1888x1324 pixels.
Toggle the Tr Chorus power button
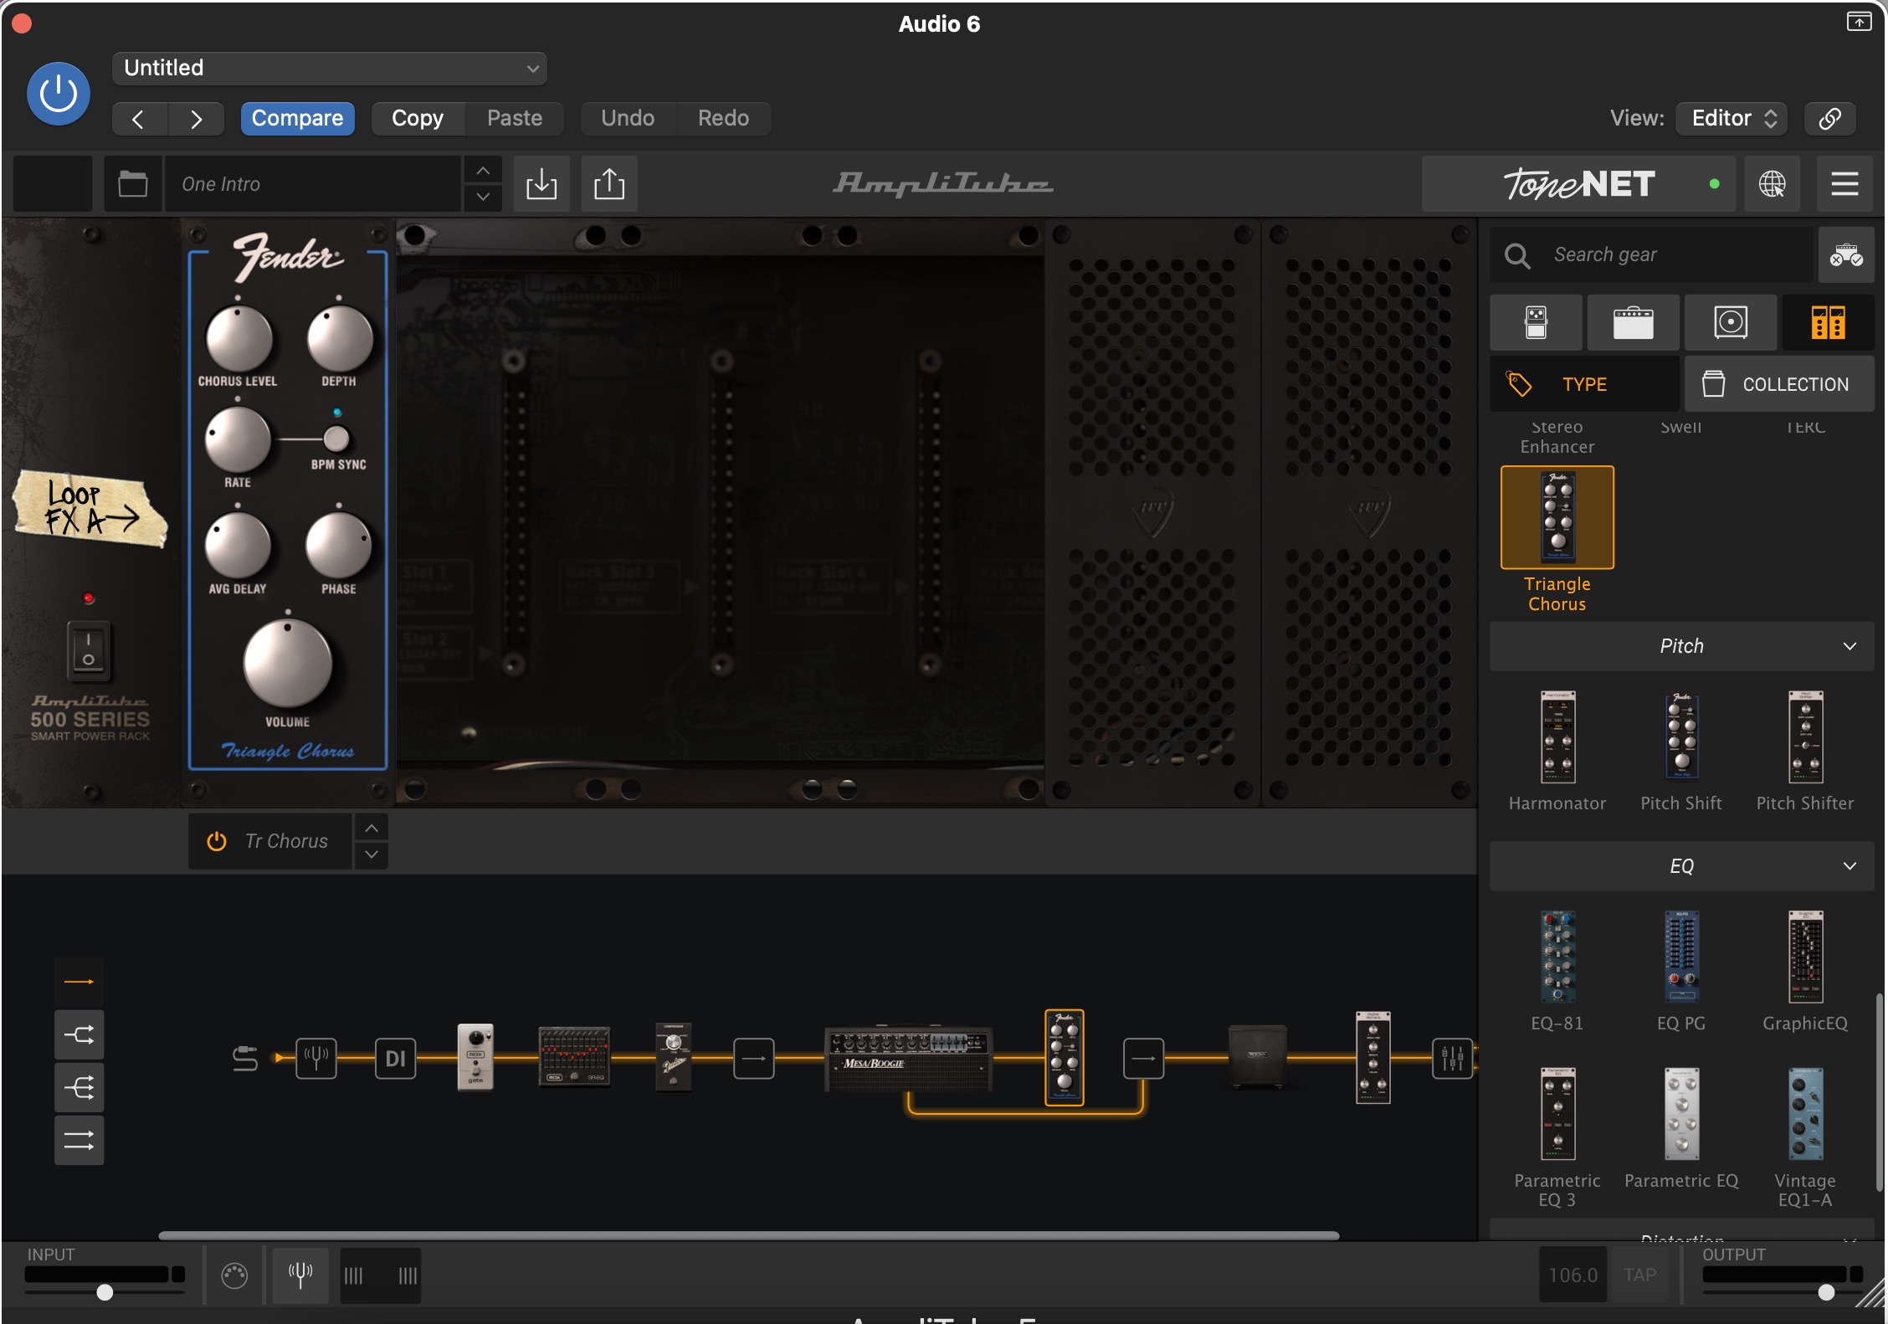(x=217, y=841)
